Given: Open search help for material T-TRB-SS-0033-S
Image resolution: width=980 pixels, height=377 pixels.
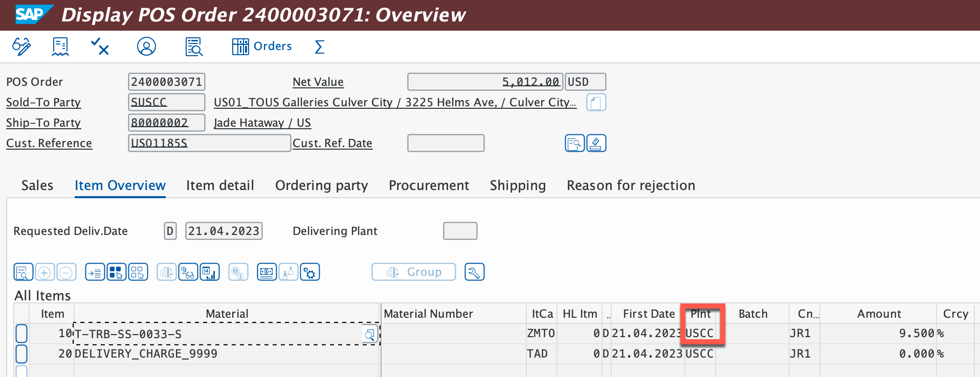Looking at the screenshot, I should [369, 334].
